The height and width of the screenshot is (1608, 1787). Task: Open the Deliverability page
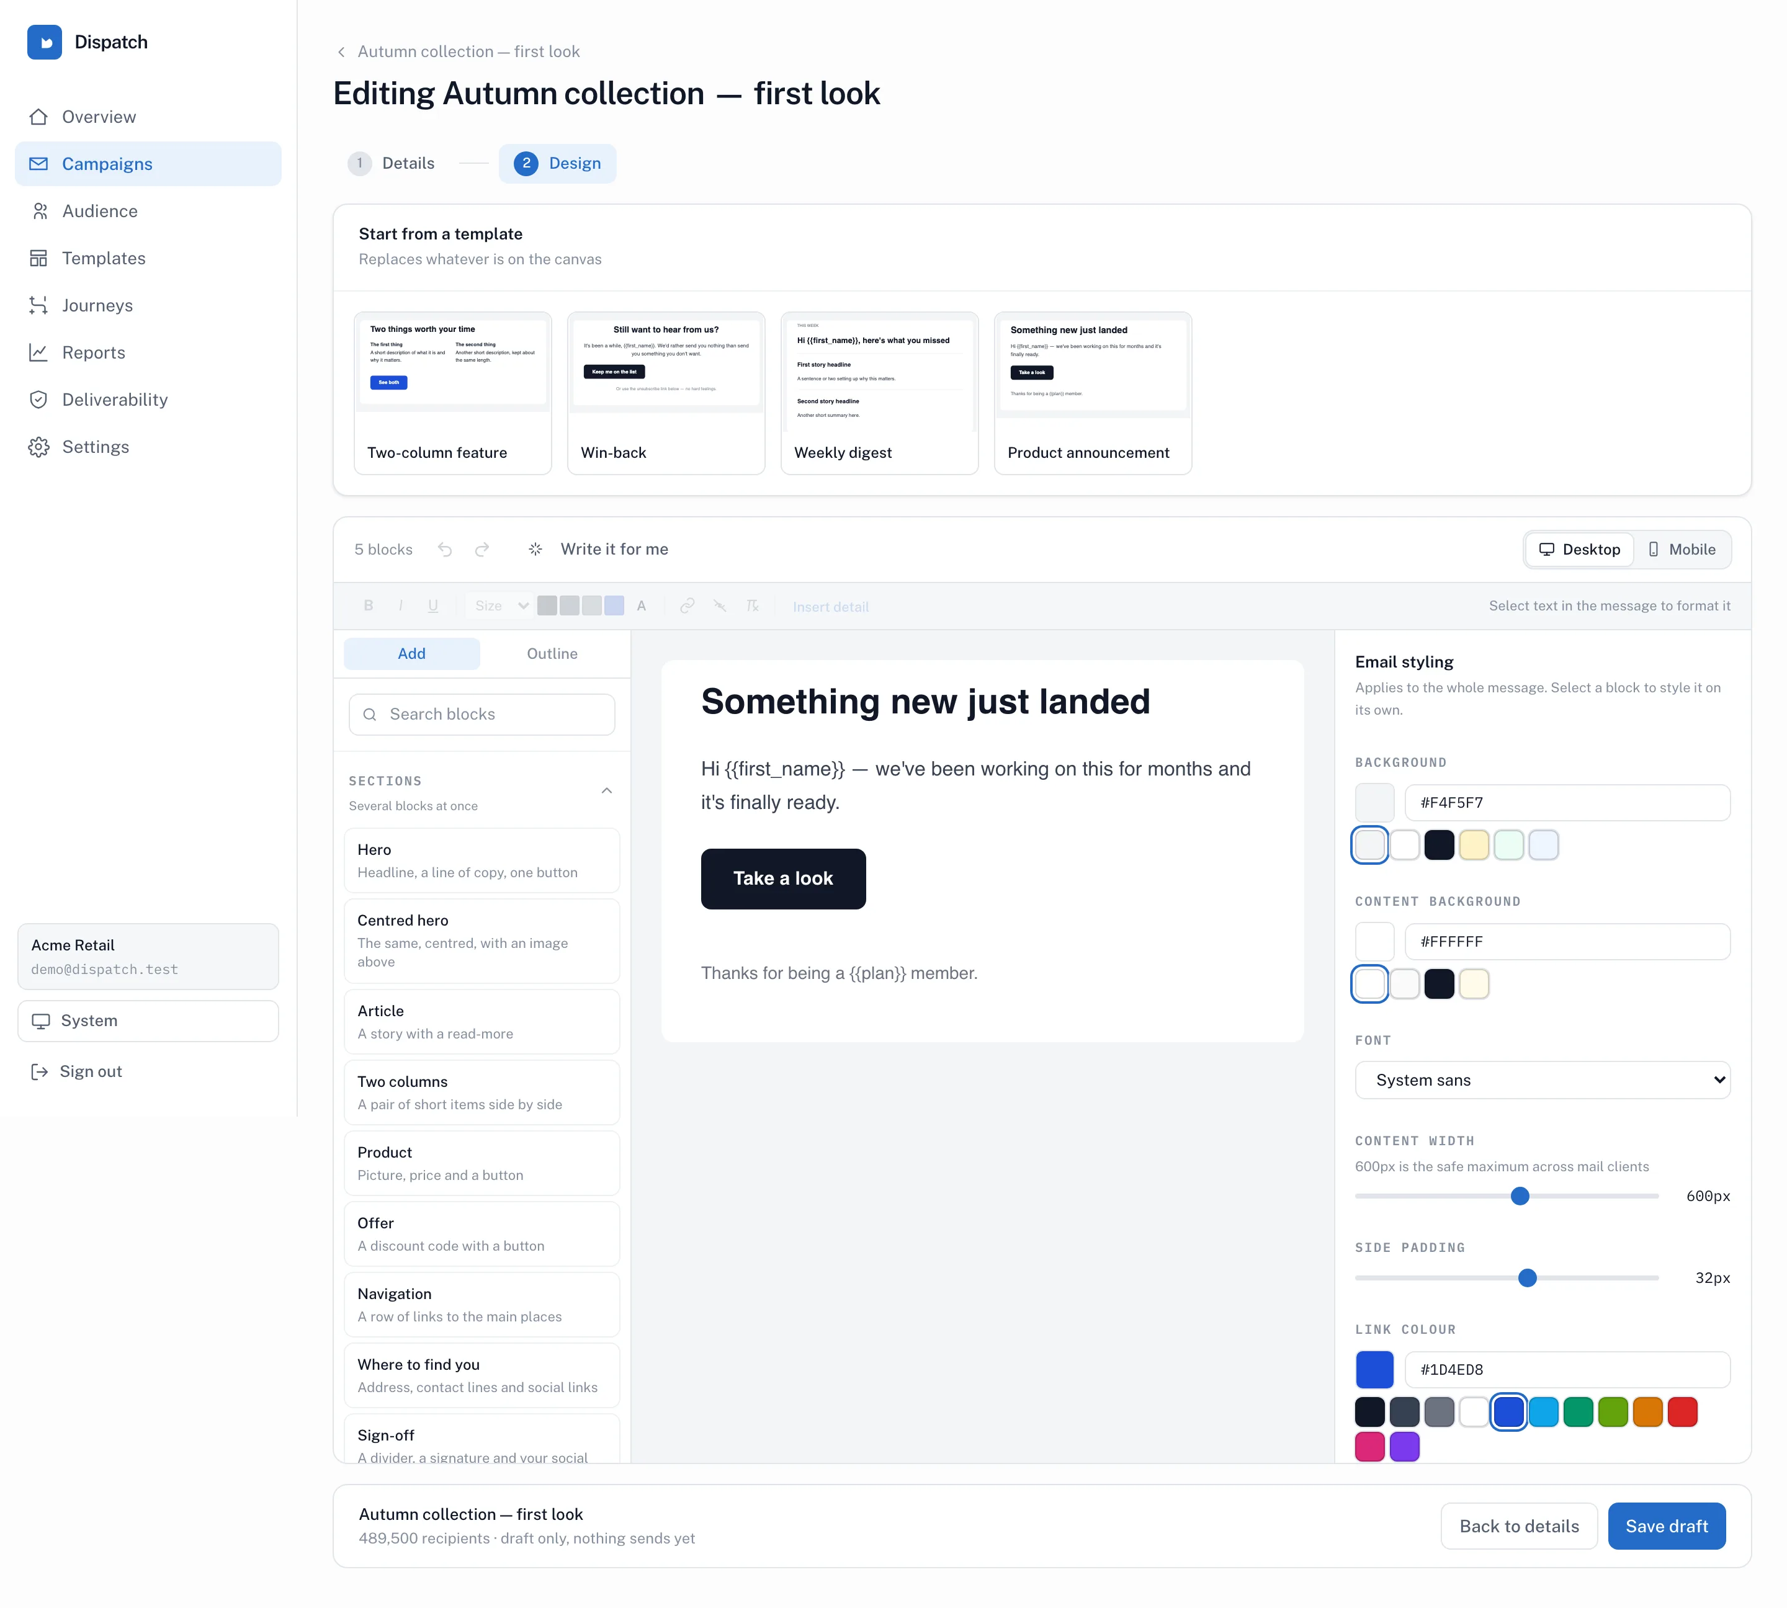point(148,400)
